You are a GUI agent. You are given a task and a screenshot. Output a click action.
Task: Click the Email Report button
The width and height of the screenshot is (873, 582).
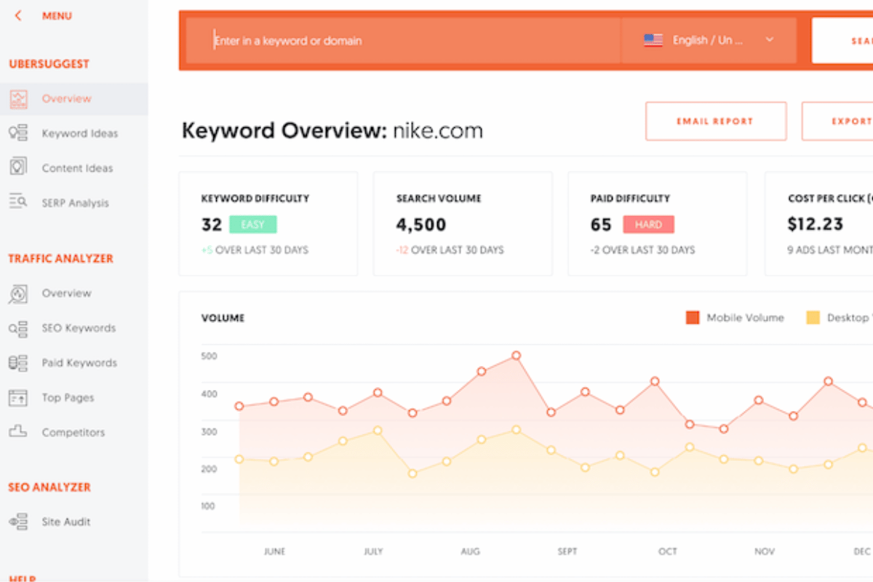point(716,121)
